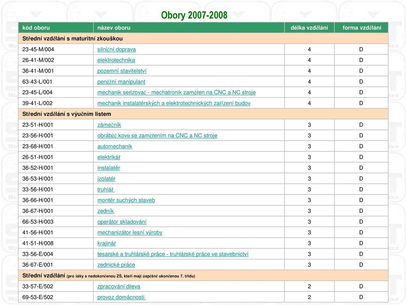The width and height of the screenshot is (406, 305).
Task: Open the montér suchých staveb link
Action: (x=126, y=200)
